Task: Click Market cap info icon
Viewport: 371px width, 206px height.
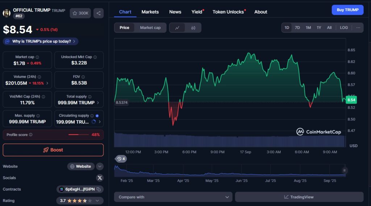Action: (37, 57)
